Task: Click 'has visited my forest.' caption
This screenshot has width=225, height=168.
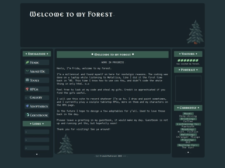Action: [188, 64]
